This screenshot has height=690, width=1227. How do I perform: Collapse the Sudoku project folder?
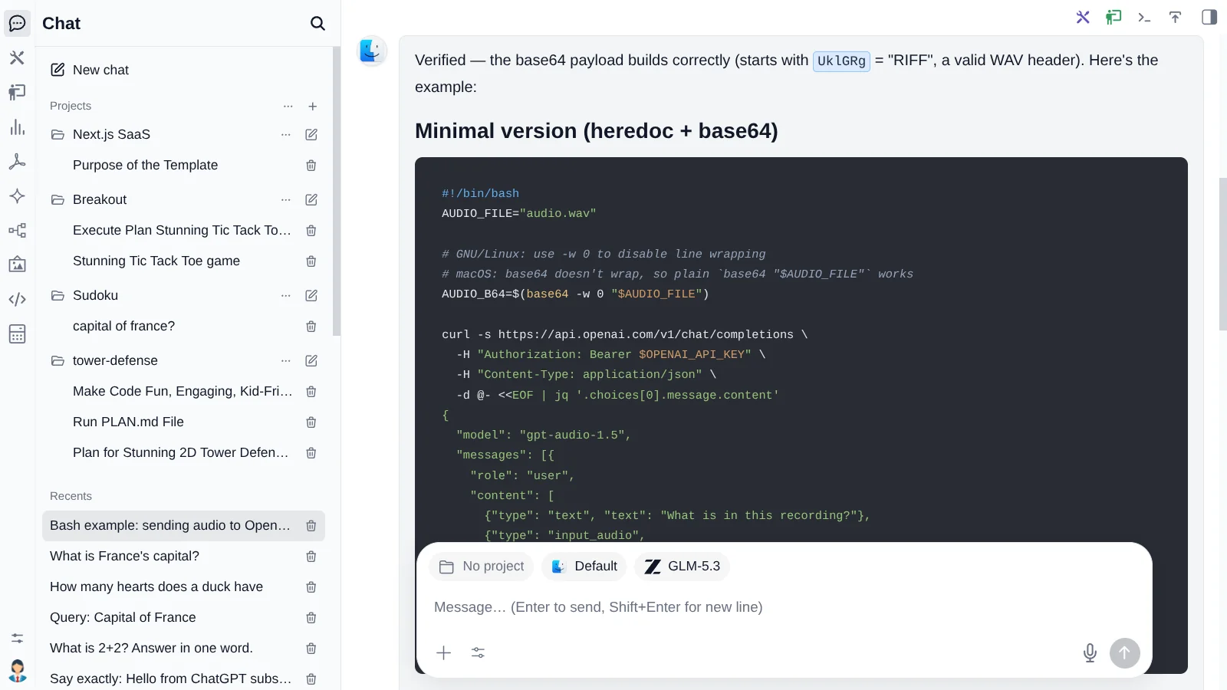(x=58, y=296)
